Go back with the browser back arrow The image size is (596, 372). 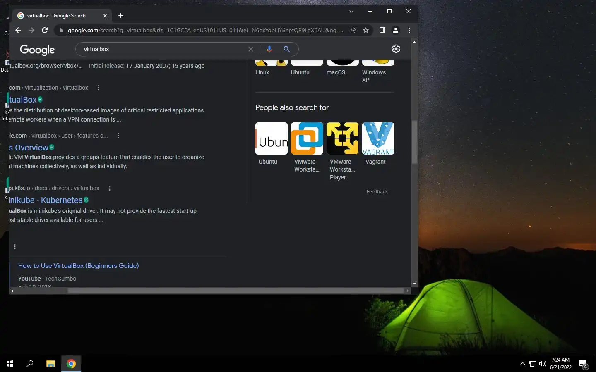(18, 30)
